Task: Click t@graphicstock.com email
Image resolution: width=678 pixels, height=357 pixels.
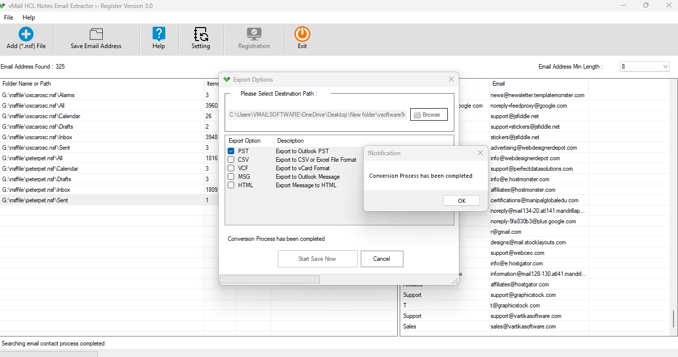Action: coord(515,305)
